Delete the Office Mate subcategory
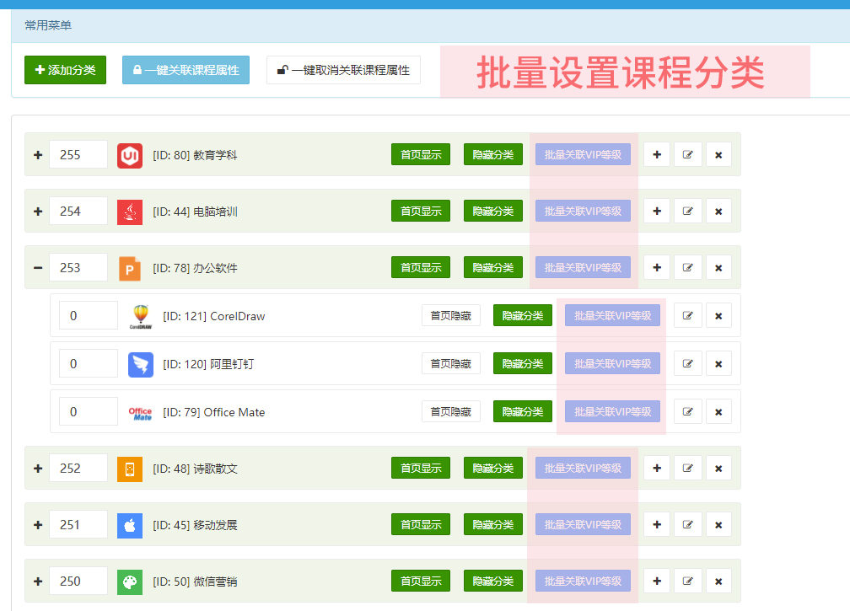Screen dimensions: 850x611 click(718, 412)
